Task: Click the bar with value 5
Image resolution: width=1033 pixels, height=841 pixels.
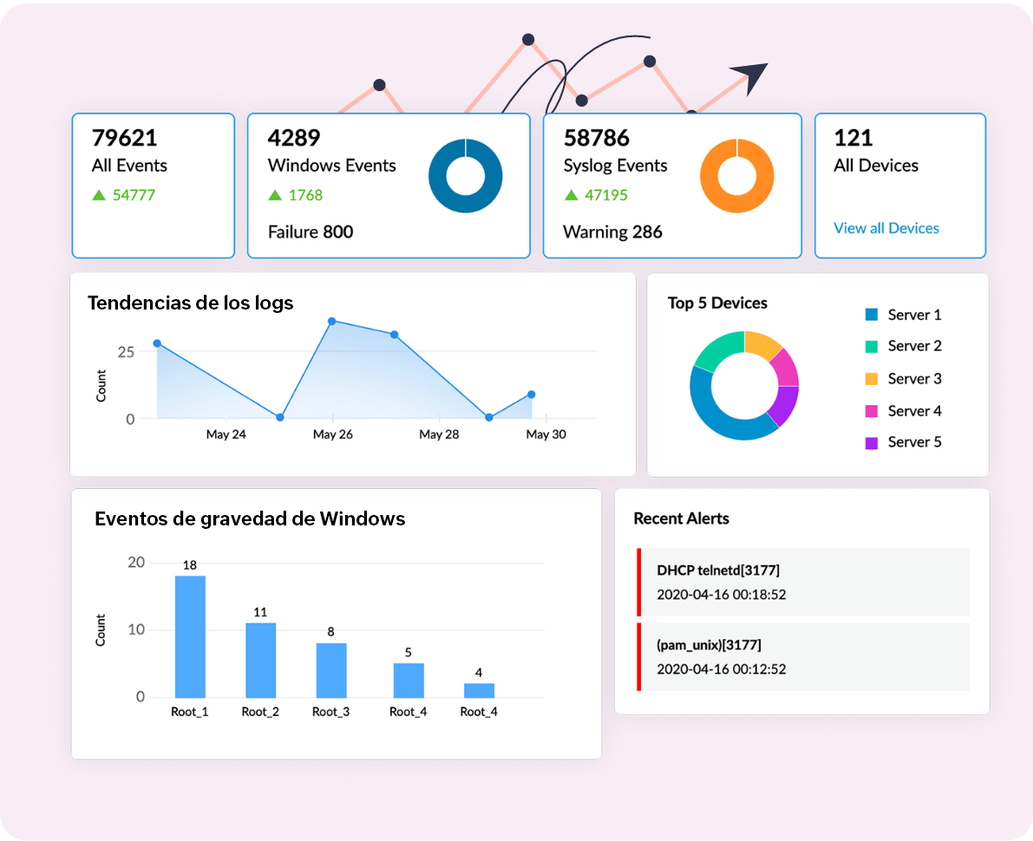Action: [x=409, y=681]
